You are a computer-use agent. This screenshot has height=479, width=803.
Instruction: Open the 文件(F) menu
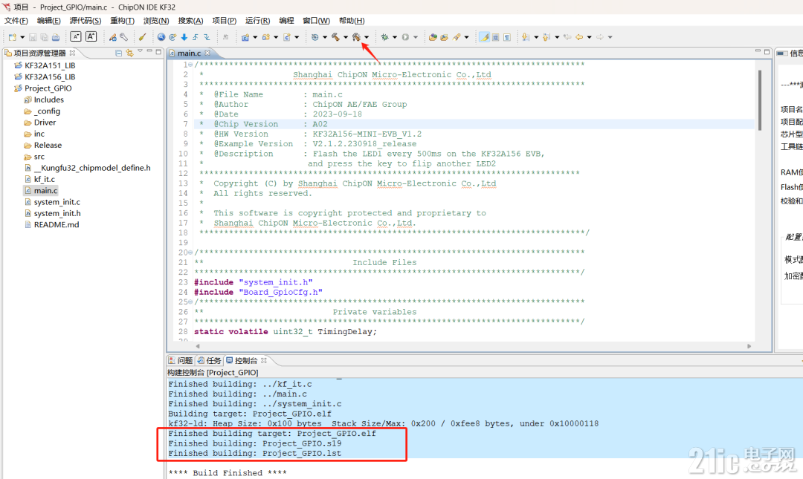(x=16, y=21)
